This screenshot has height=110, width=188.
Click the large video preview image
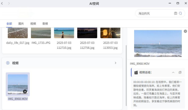(158, 43)
